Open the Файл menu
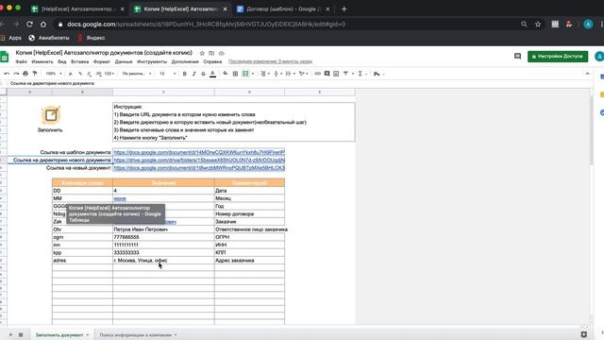This screenshot has width=604, height=340. pyautogui.click(x=21, y=61)
